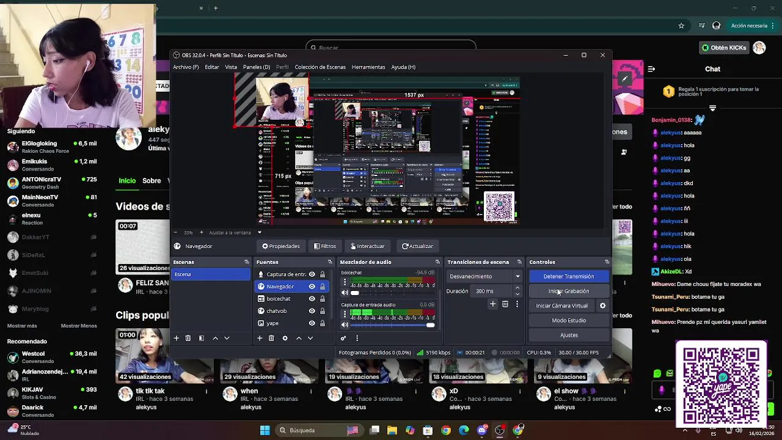
Task: Enable Modo Estudio
Action: coord(569,320)
